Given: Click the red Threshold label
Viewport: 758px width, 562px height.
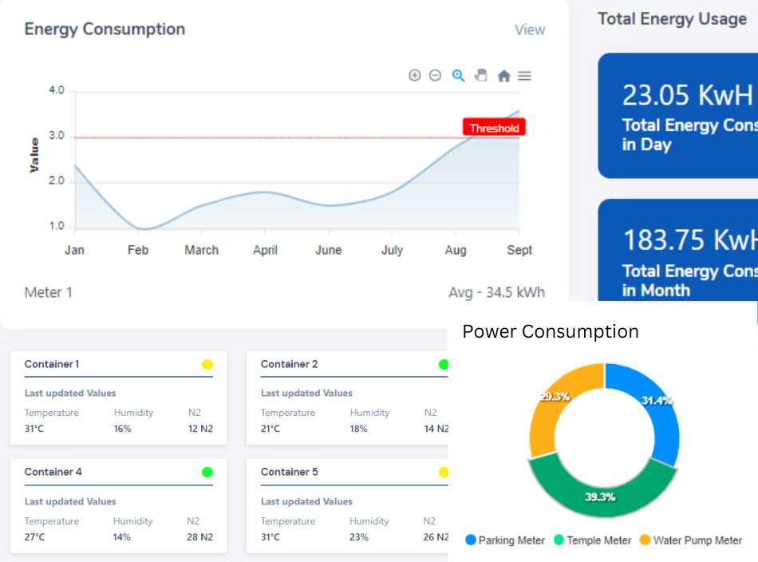Looking at the screenshot, I should [x=494, y=128].
